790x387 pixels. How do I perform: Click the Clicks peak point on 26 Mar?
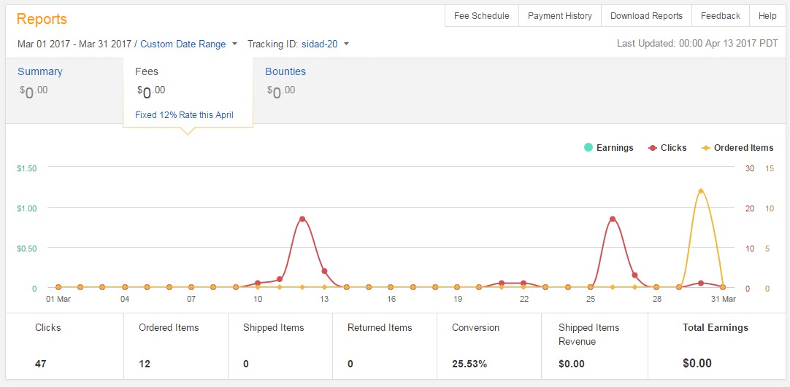(613, 219)
